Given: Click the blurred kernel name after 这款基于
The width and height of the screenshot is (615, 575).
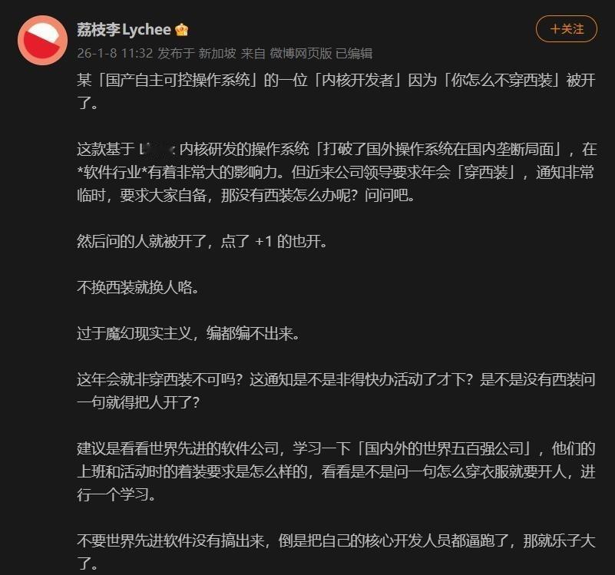Looking at the screenshot, I should [x=157, y=150].
